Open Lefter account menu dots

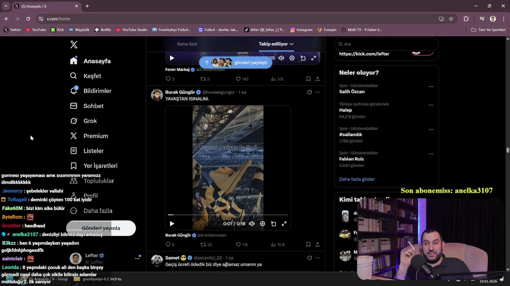137,258
